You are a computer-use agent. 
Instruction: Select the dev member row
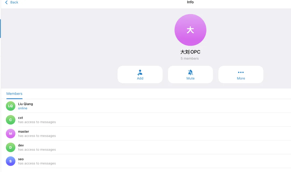click(x=146, y=147)
